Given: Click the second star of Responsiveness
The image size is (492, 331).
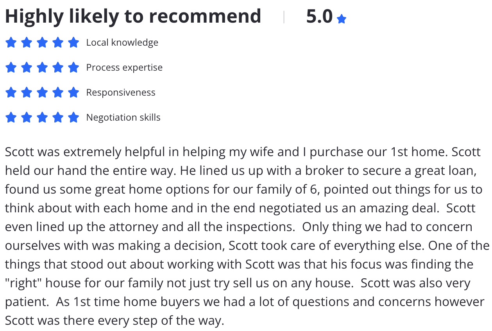Looking at the screenshot, I should click(27, 92).
